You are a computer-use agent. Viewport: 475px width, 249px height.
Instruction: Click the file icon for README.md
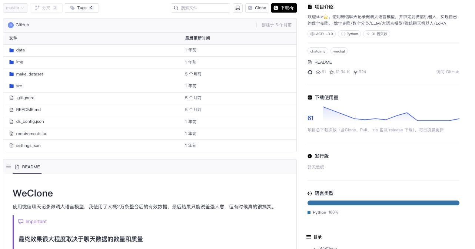11,110
